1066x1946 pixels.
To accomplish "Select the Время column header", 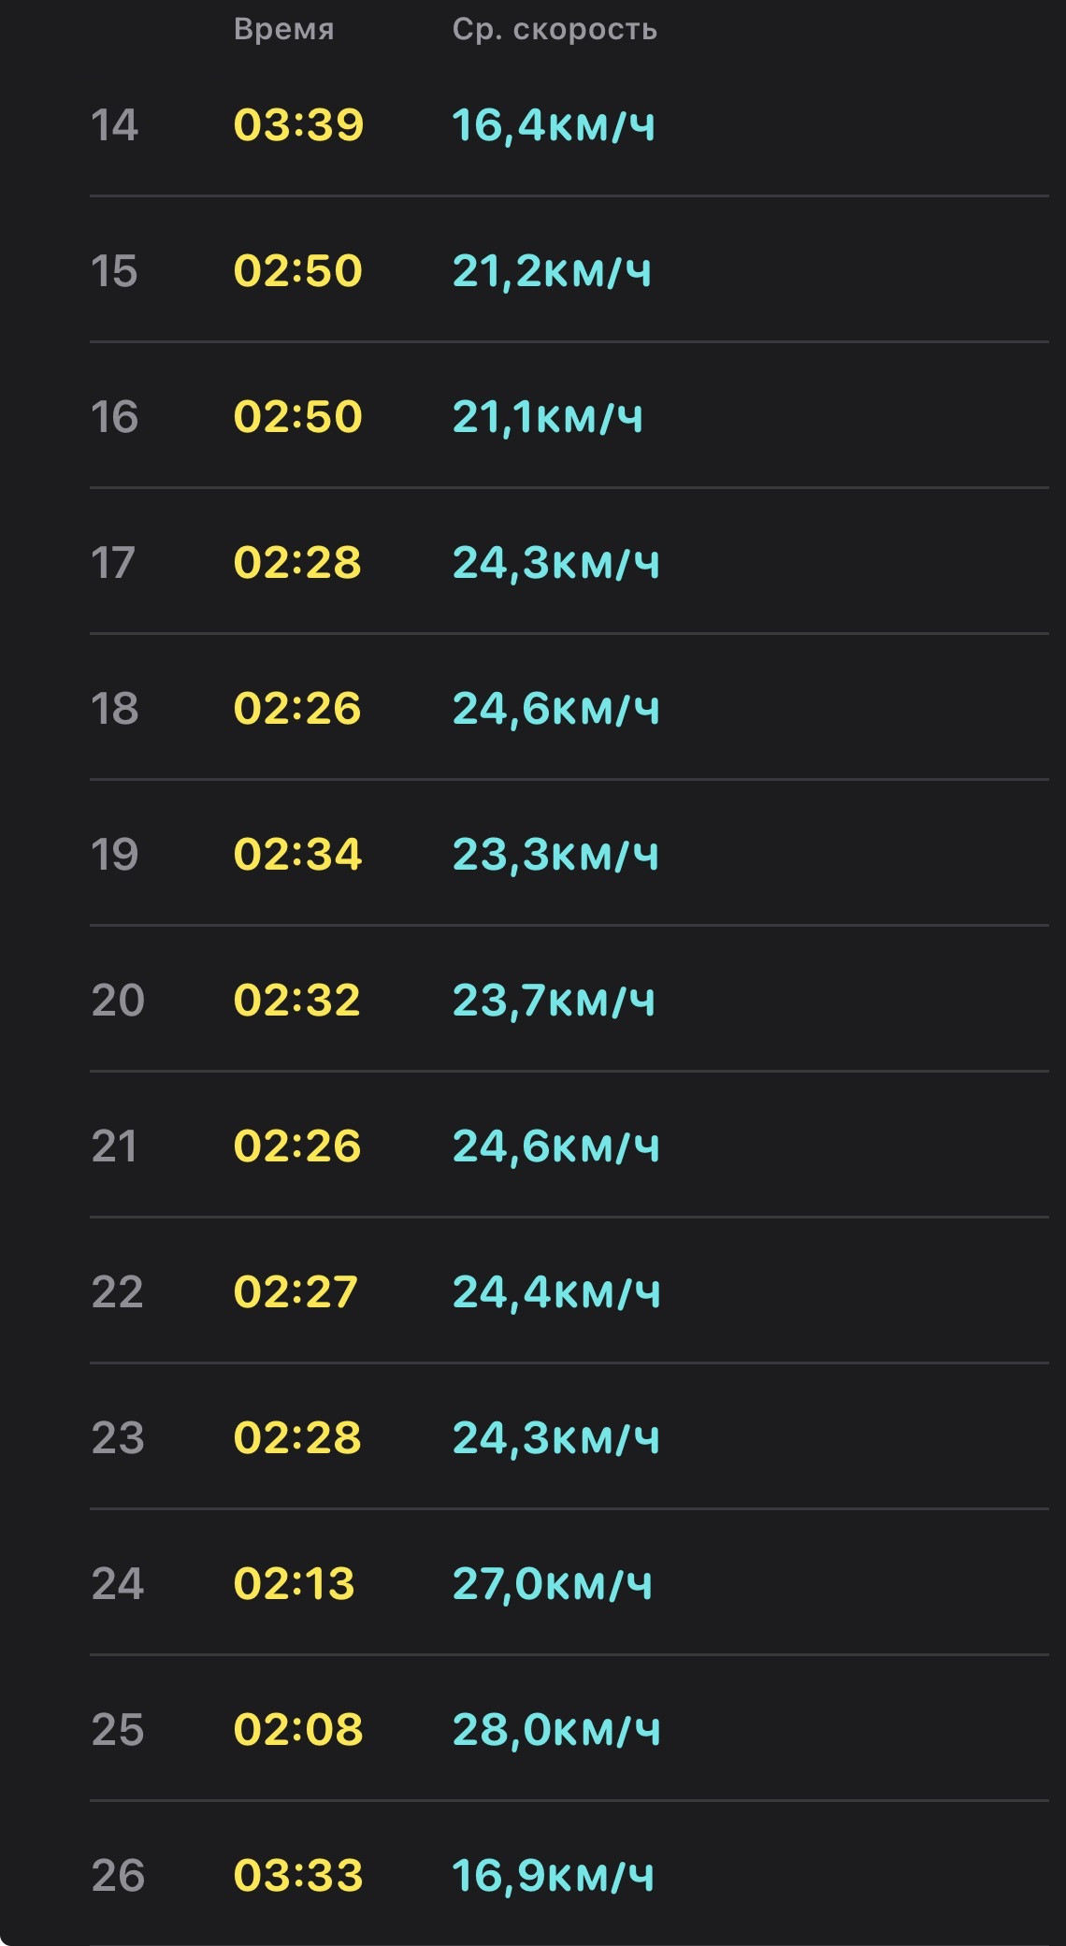I will pyautogui.click(x=283, y=30).
